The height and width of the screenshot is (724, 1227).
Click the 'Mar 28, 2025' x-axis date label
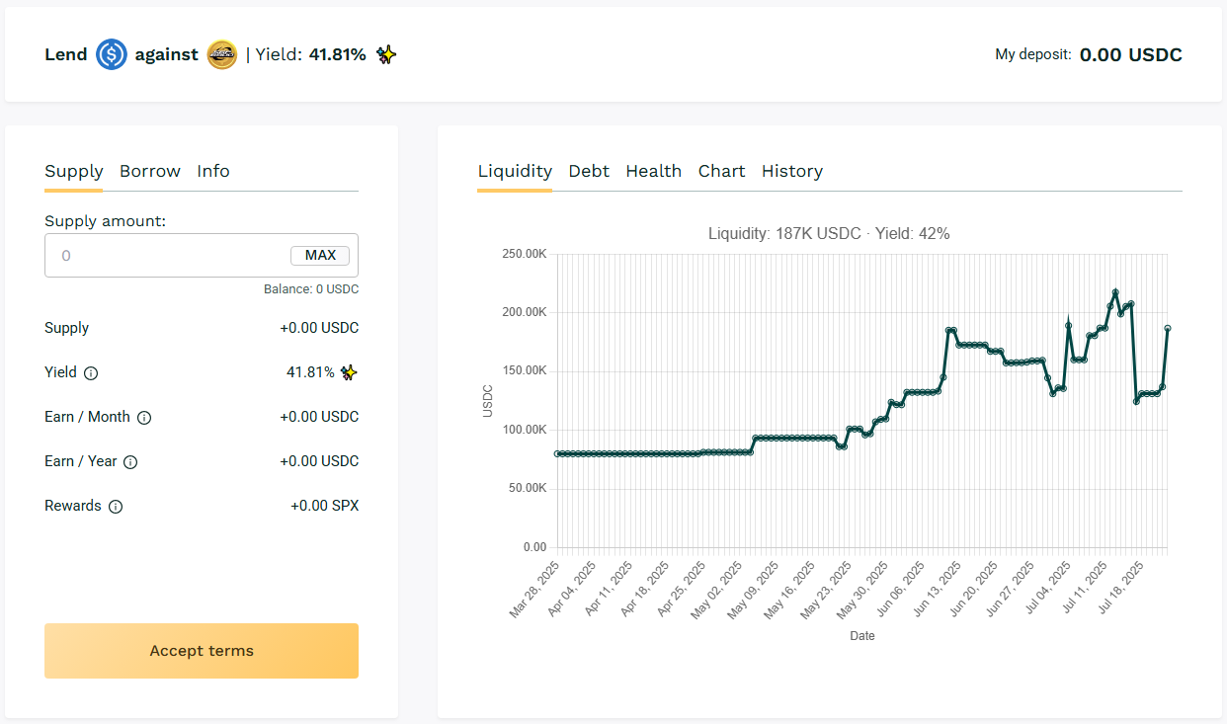coord(534,590)
